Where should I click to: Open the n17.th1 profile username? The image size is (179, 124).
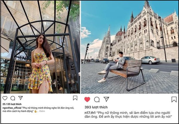pyautogui.click(x=90, y=113)
